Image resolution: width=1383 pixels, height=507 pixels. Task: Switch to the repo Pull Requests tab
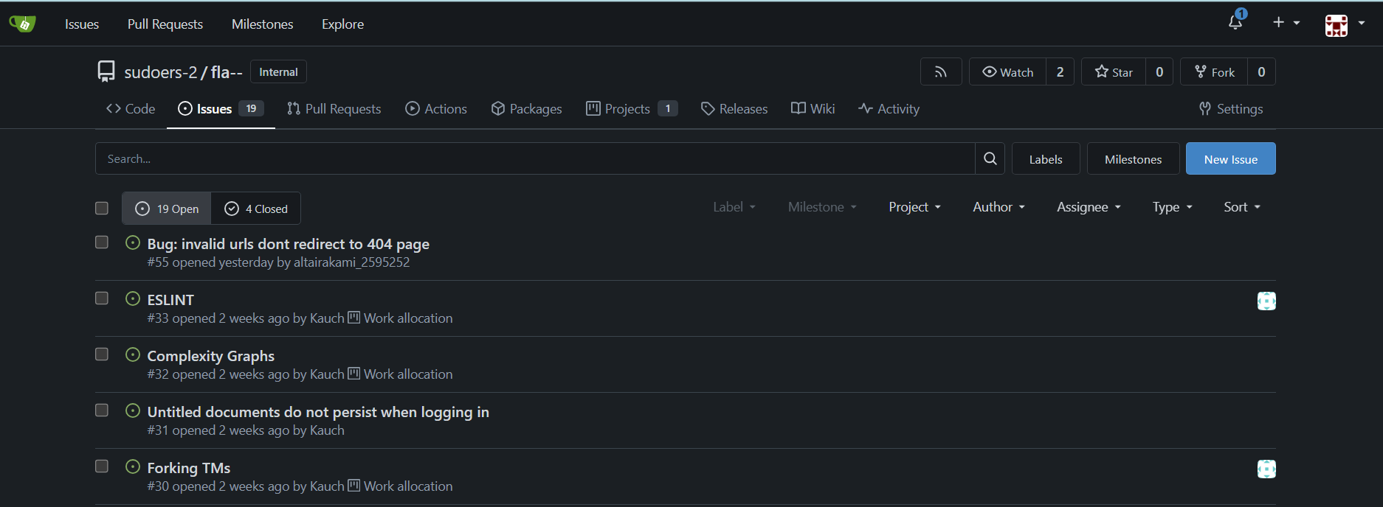[x=334, y=109]
